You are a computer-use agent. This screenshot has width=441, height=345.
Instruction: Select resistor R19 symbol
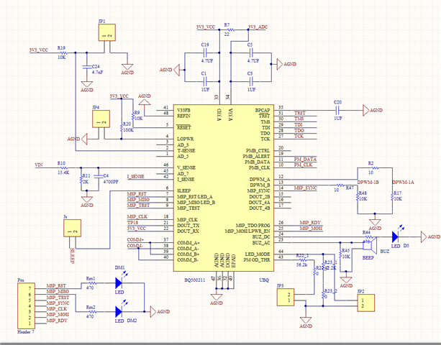click(x=64, y=52)
